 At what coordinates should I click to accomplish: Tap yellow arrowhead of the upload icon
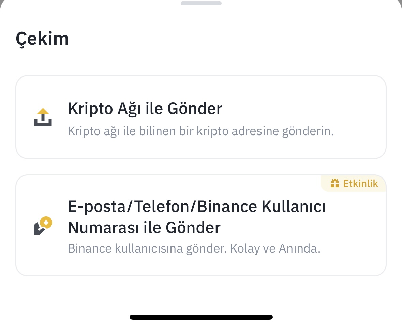point(43,111)
